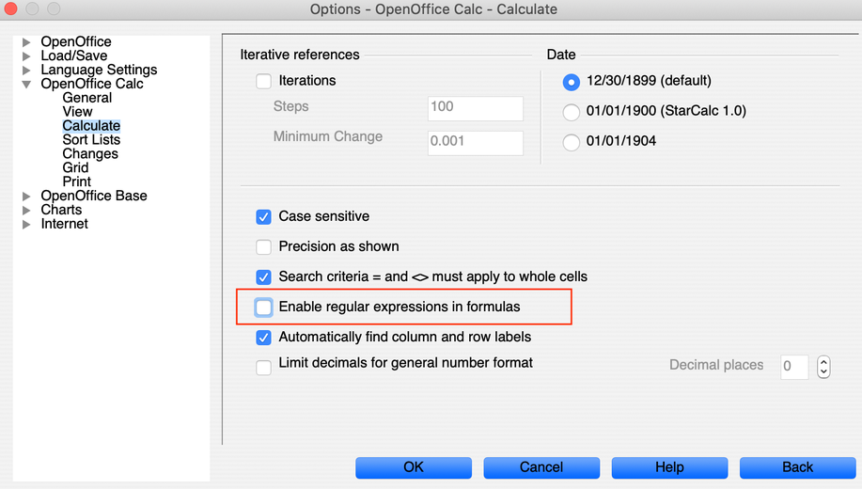Select the Charts category label
862x489 pixels.
pyautogui.click(x=61, y=210)
